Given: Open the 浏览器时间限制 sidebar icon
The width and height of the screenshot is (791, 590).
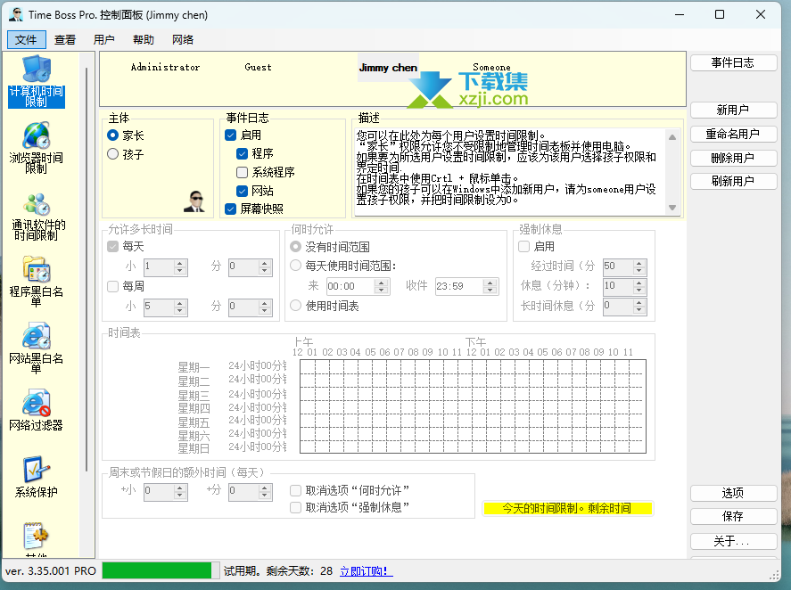Looking at the screenshot, I should 37,148.
